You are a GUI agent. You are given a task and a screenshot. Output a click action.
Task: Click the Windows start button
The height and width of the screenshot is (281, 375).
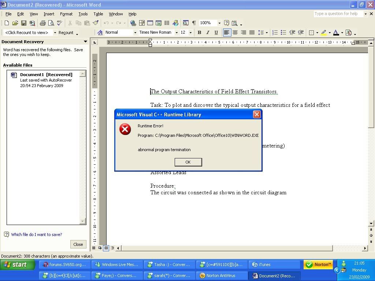coord(17,265)
